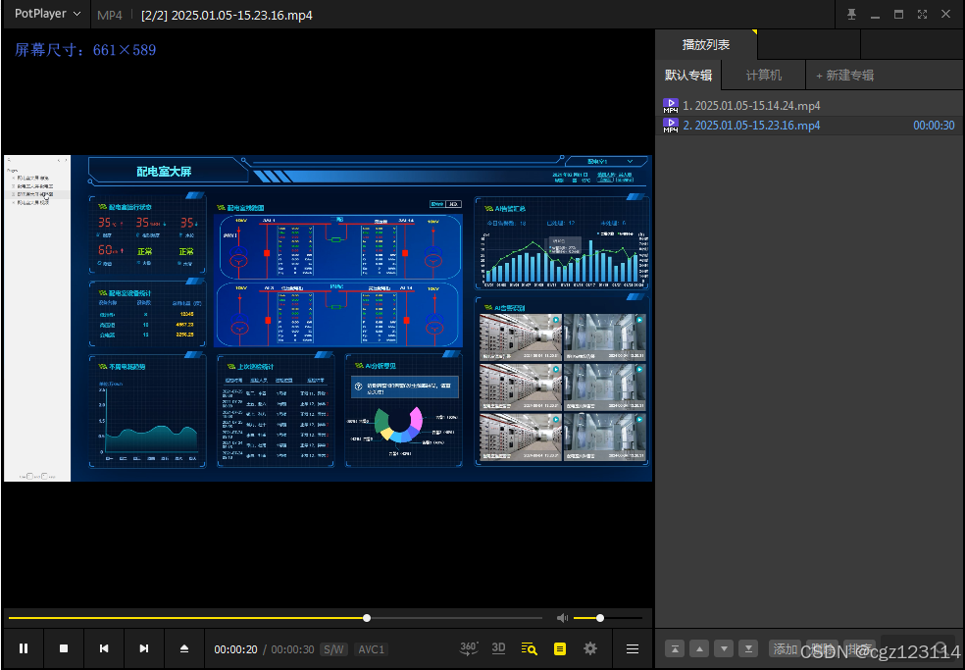
Task: Click the + 新建专辑 tab
Action: tap(844, 76)
